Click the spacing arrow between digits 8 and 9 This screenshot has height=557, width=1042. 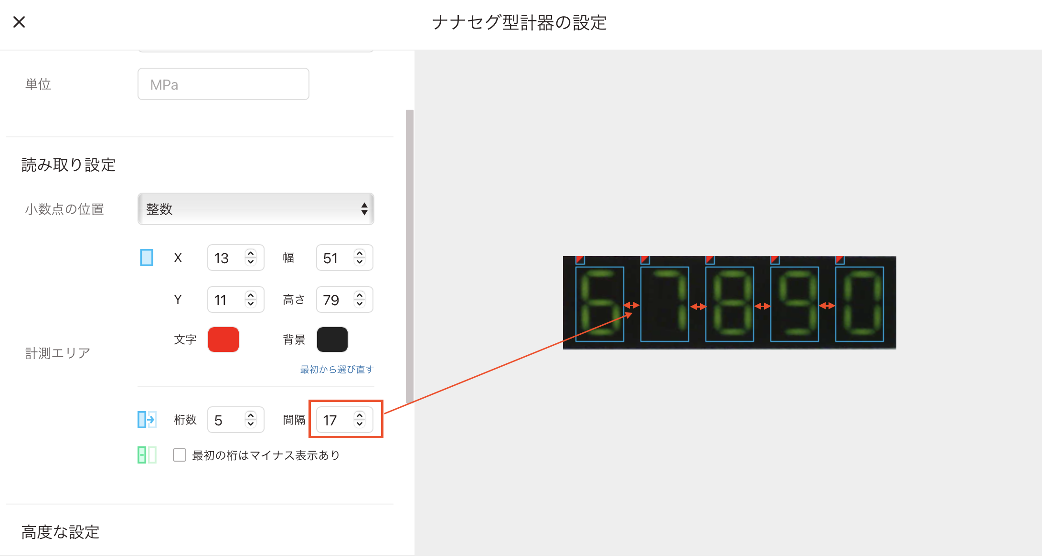tap(762, 306)
